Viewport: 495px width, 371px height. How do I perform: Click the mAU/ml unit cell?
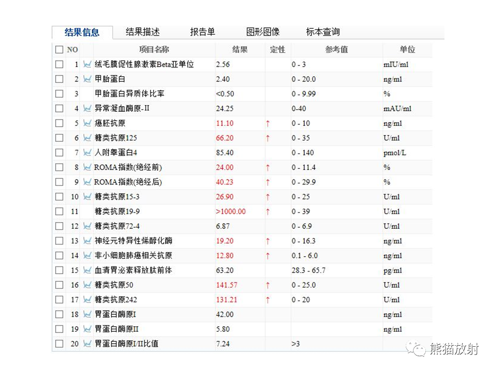point(398,109)
